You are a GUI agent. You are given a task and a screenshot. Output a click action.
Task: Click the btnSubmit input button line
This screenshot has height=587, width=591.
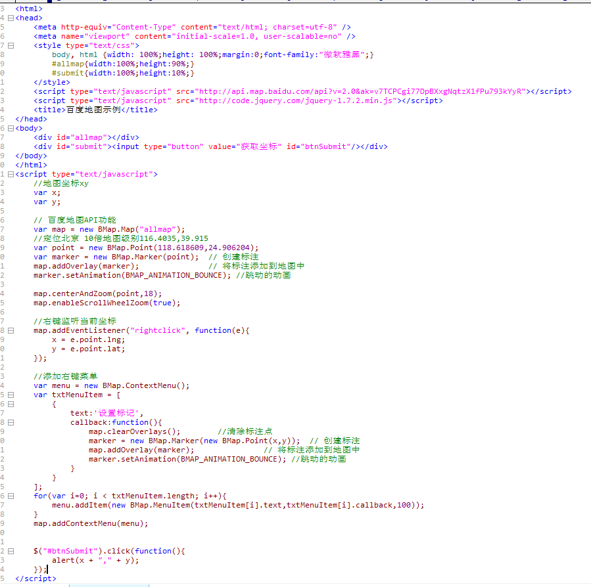210,146
